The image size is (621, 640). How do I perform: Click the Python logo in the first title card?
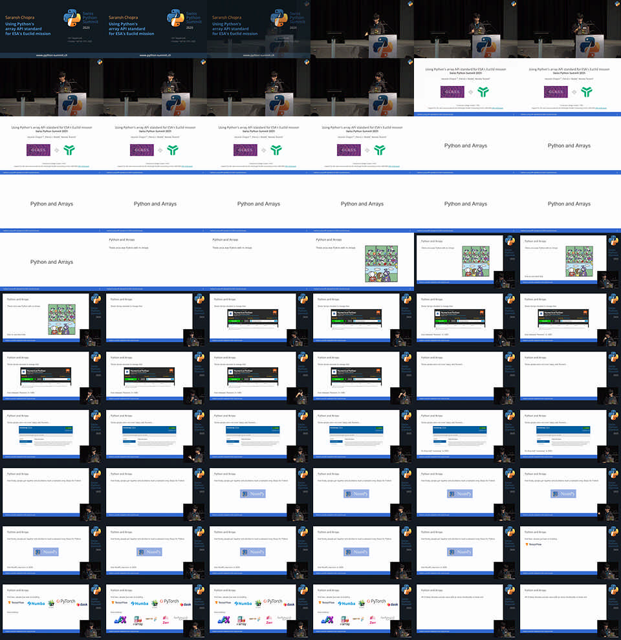tap(72, 17)
